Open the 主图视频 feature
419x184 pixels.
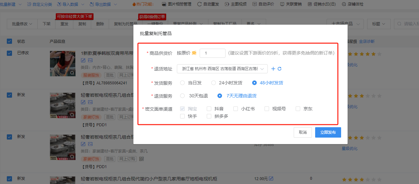coord(236,4)
